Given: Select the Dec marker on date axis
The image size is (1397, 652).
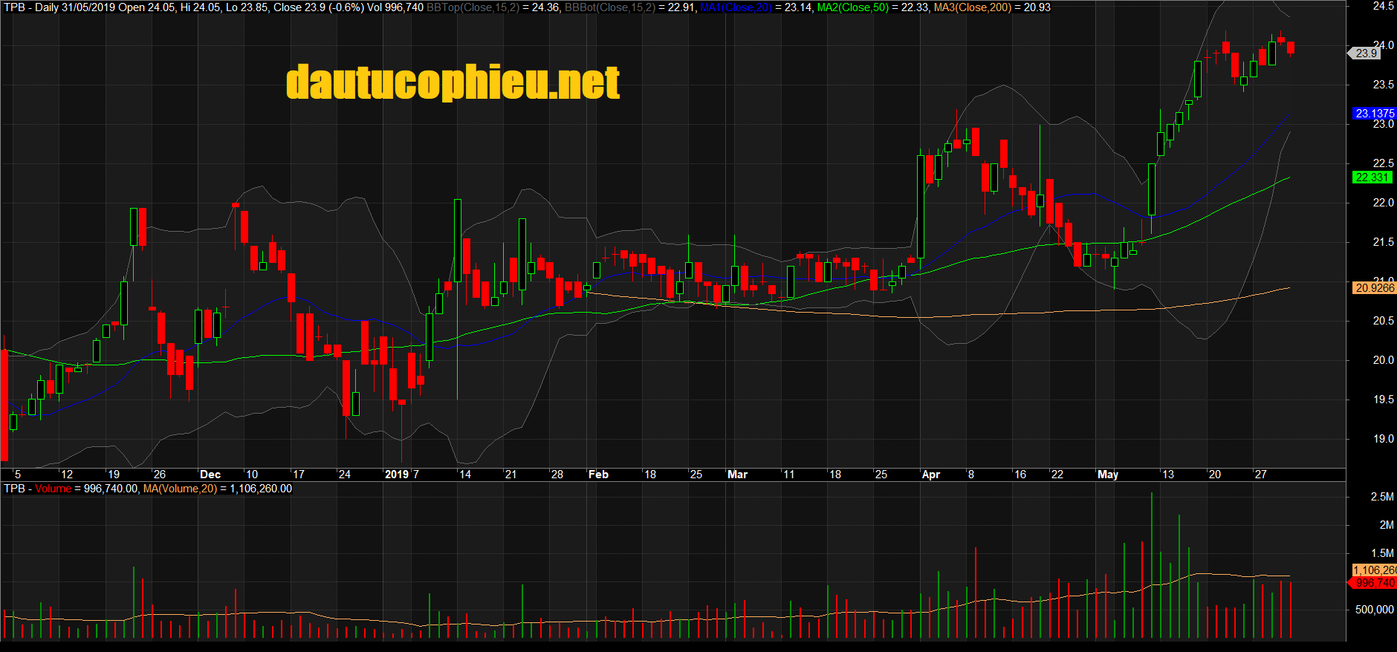Looking at the screenshot, I should 210,475.
